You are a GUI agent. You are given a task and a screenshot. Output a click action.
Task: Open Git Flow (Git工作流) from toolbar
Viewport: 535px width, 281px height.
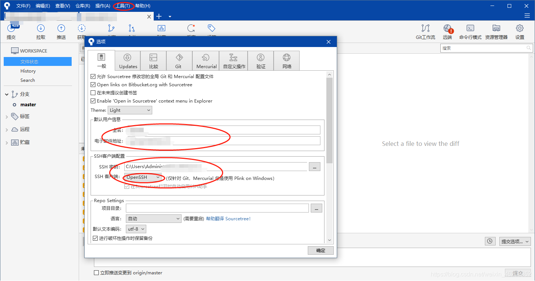tap(425, 32)
